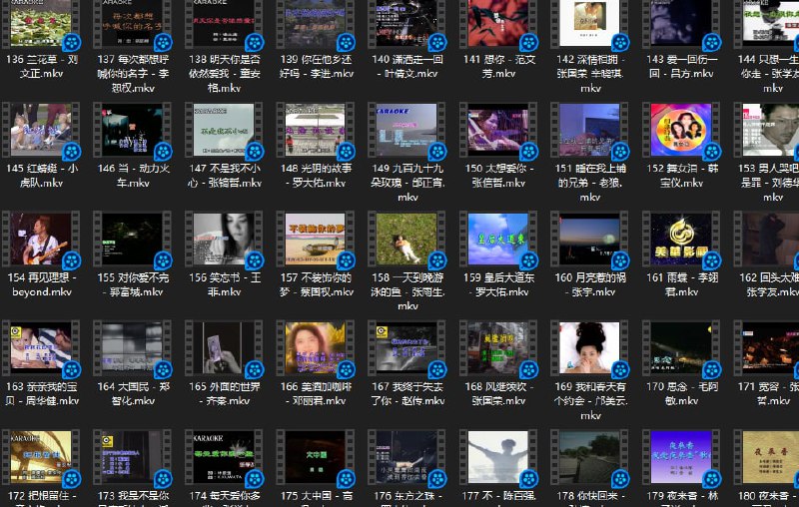Viewport: 799px width, 507px height.
Task: Select the thumbnail of video 148 光阴的故事
Action: pos(315,130)
